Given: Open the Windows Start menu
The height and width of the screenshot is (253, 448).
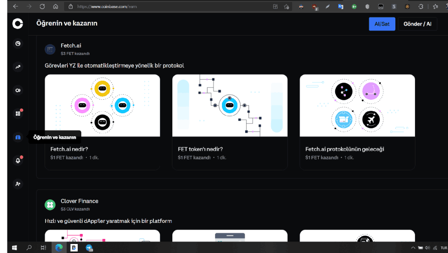Looking at the screenshot, I should (15, 247).
